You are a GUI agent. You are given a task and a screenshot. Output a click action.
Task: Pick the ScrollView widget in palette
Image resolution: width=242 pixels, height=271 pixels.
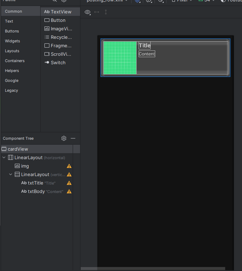pos(60,54)
